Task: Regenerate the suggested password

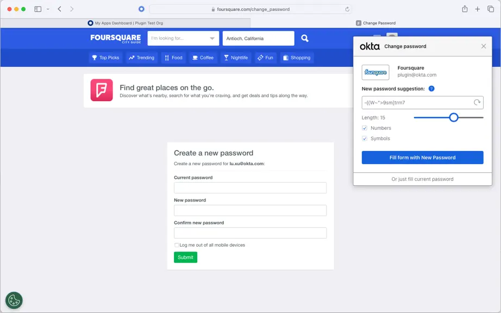Action: click(477, 103)
